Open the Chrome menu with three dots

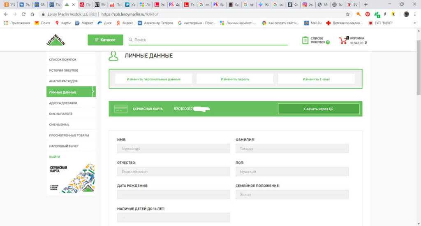pyautogui.click(x=415, y=14)
